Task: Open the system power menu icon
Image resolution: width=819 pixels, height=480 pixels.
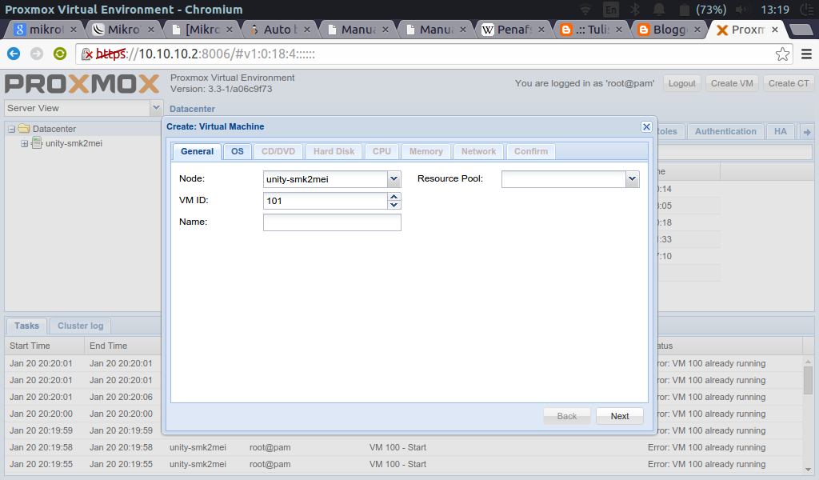Action: (x=808, y=10)
